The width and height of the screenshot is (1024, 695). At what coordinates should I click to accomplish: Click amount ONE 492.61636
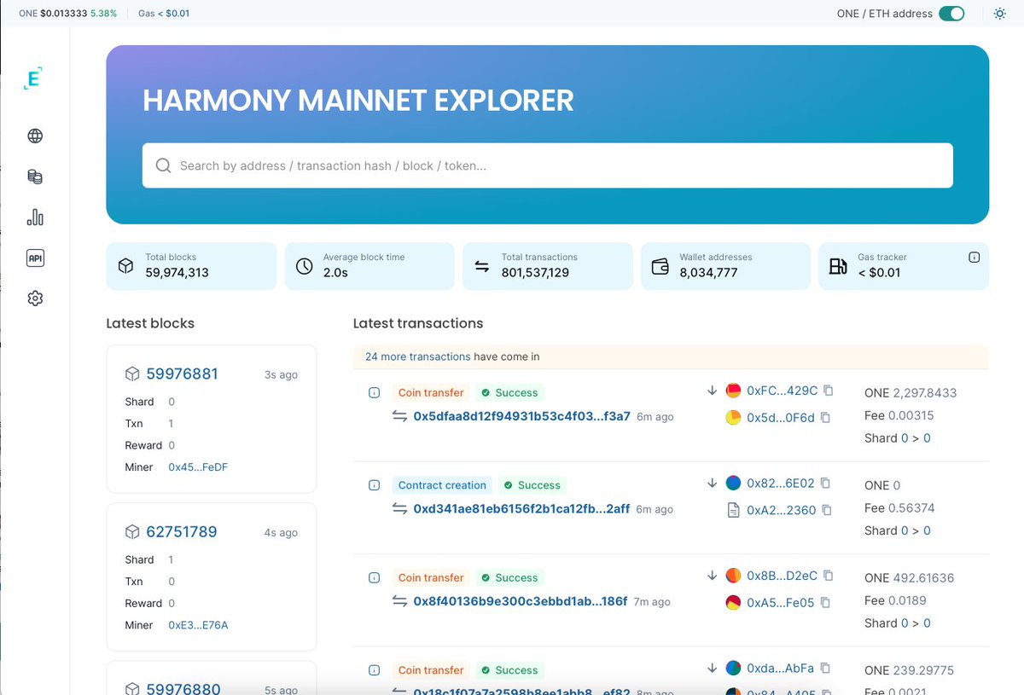tap(909, 577)
